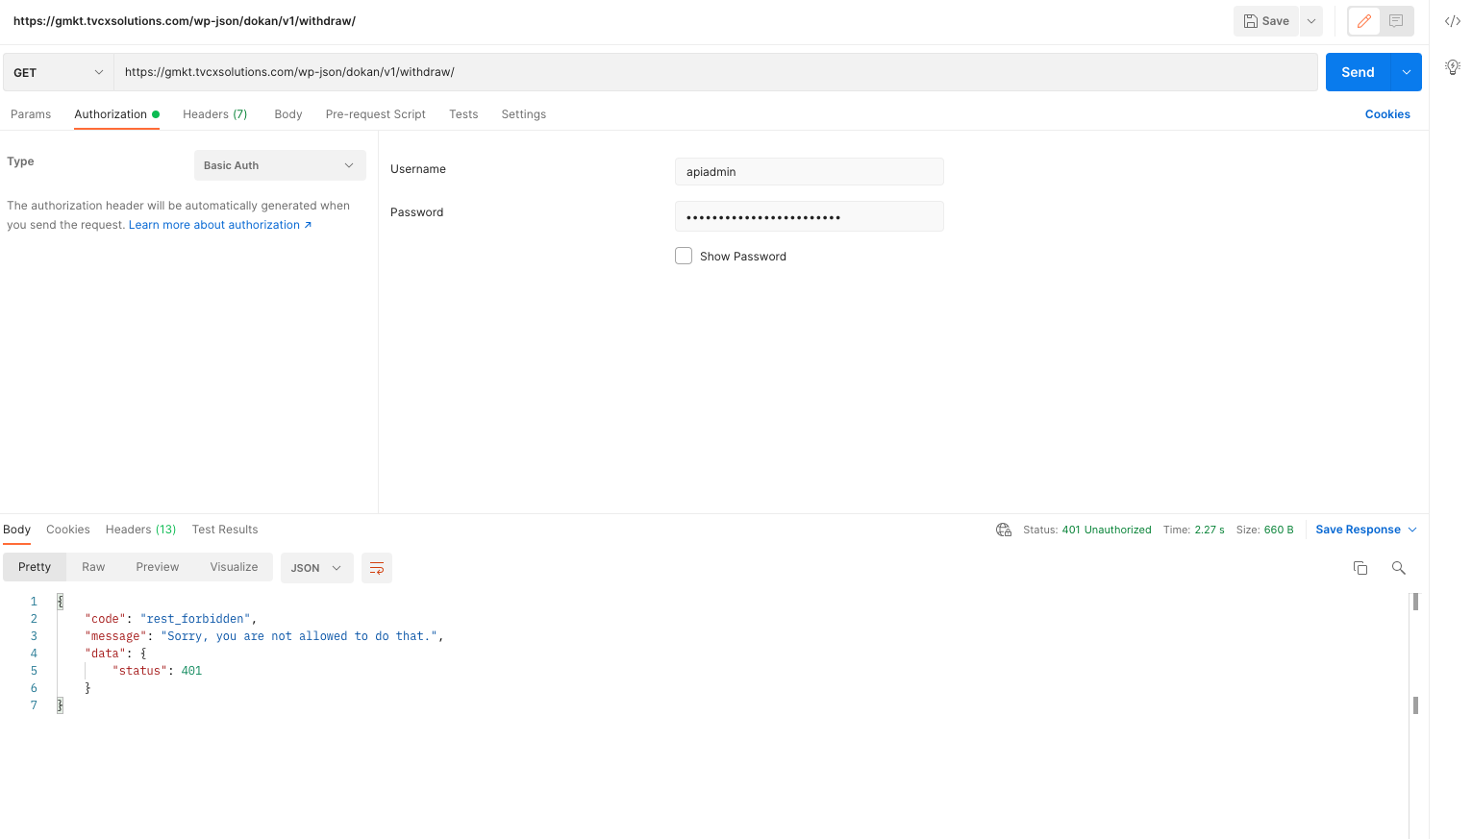Viewport: 1472px width, 839px height.
Task: Send the GET request
Action: [1358, 72]
